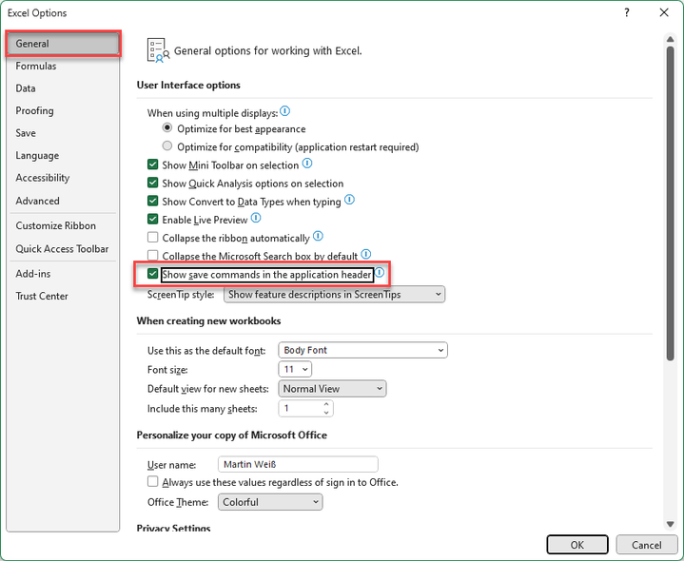Viewport: 684px width, 561px height.
Task: Click info icon beside Convert to Data Types
Action: point(349,200)
